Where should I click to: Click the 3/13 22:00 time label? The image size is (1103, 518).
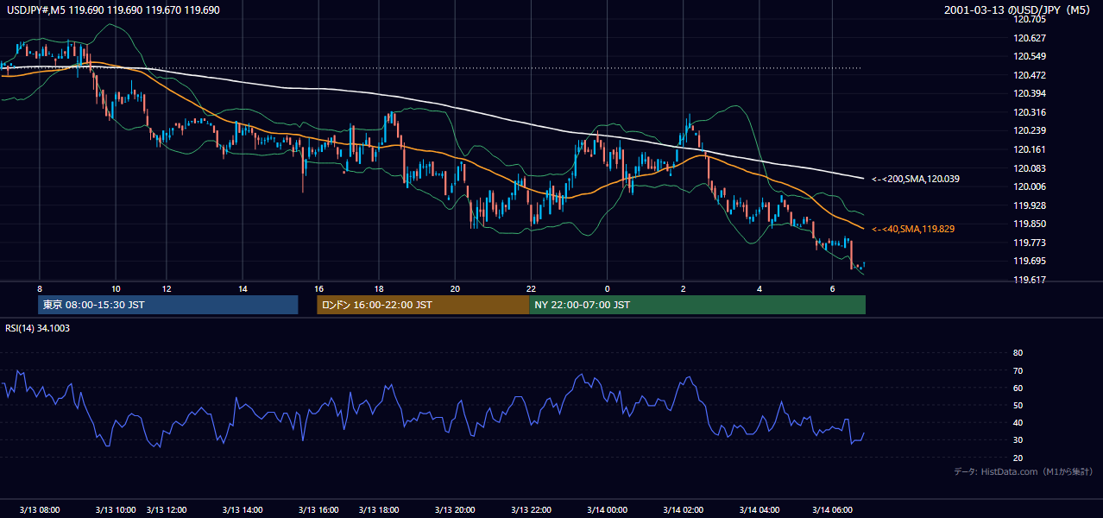531,510
